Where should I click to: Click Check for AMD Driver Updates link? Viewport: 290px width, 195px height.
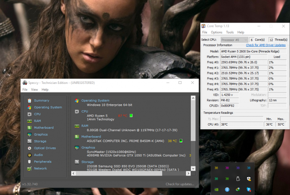click(x=266, y=45)
